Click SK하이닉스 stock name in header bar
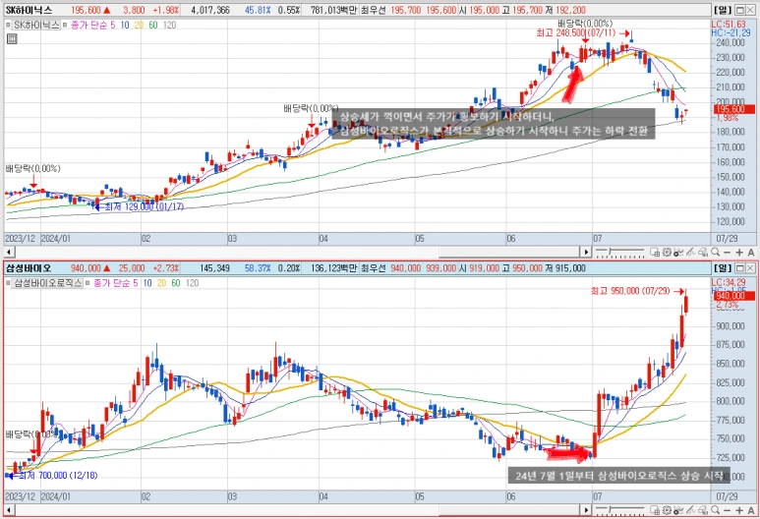760x519 pixels. [x=29, y=10]
